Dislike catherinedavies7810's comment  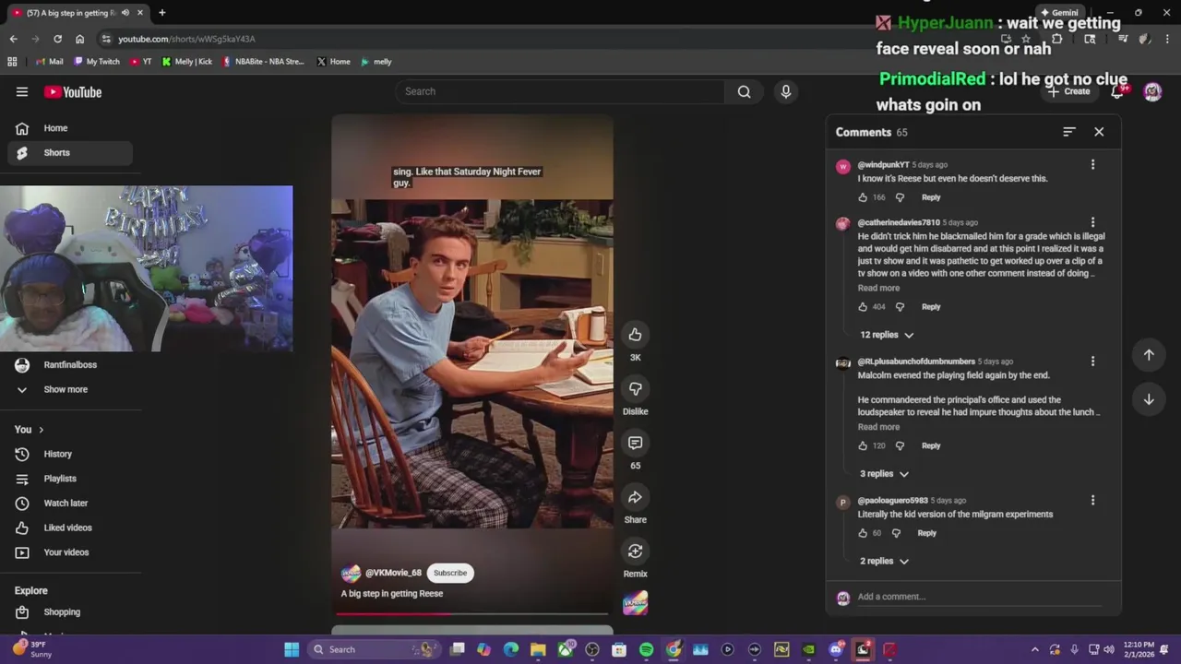tap(900, 307)
